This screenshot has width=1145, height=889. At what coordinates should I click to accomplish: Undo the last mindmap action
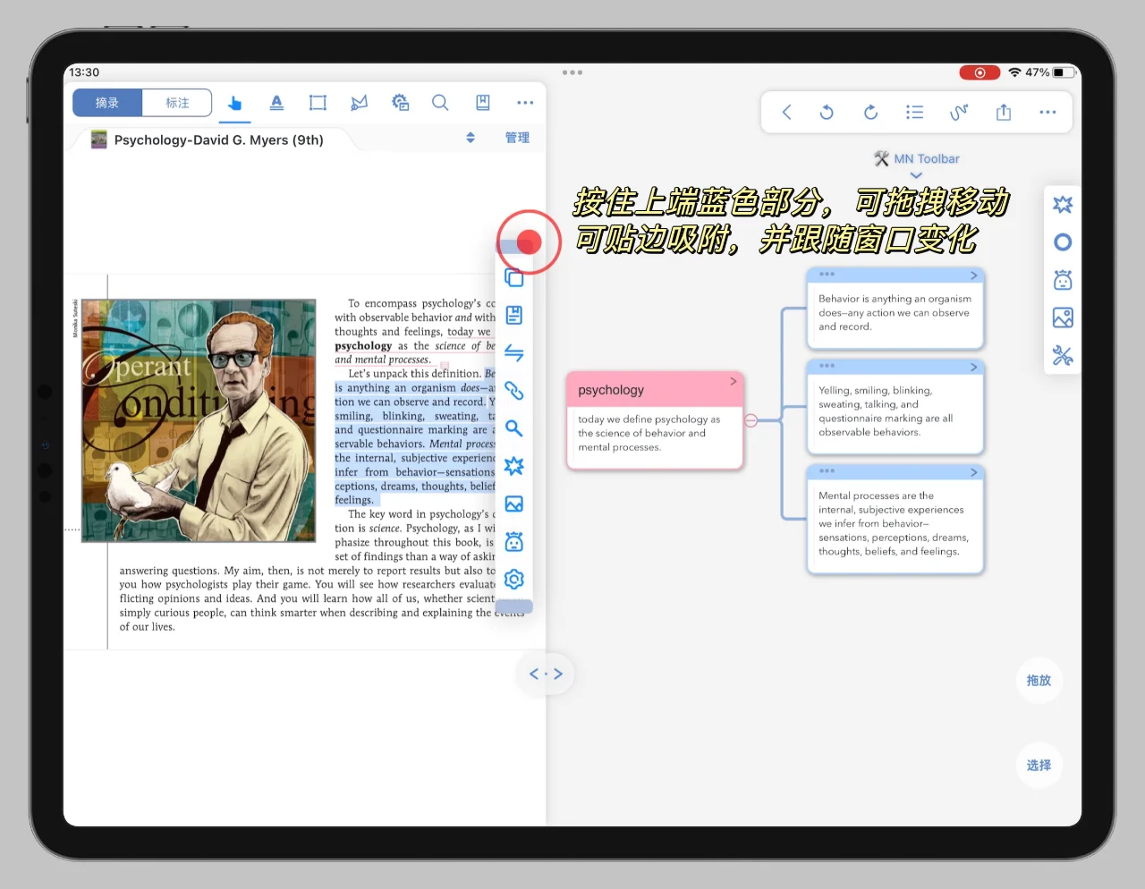pyautogui.click(x=827, y=112)
